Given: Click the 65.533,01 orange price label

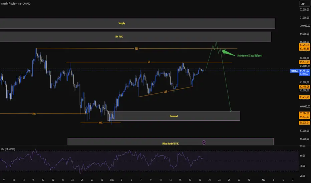Looking at the screenshot, I should 304,62.
